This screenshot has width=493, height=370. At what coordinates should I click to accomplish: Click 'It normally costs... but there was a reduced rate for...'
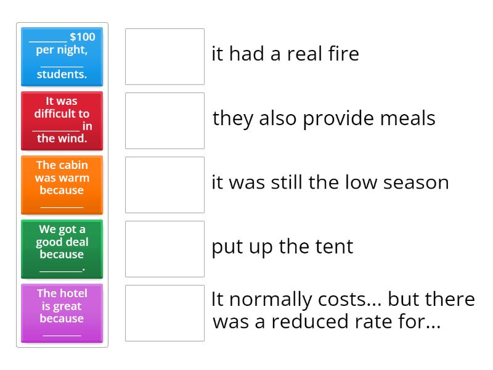tap(341, 310)
